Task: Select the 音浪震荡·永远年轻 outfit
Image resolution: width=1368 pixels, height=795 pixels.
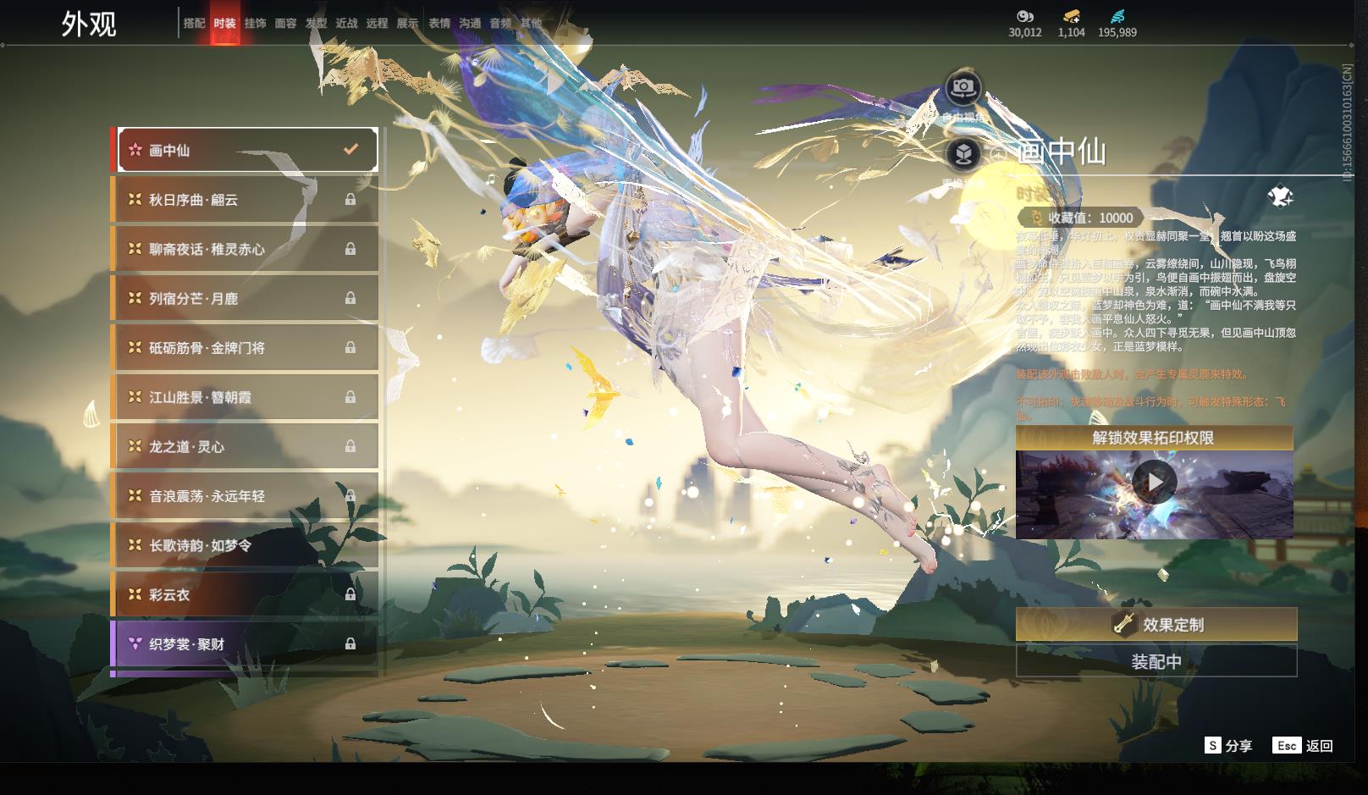Action: [x=245, y=495]
